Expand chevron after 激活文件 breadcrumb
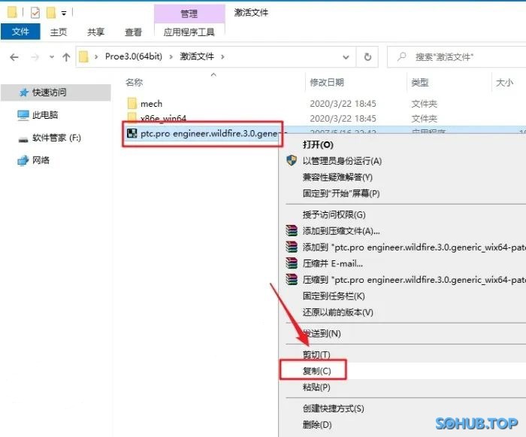The width and height of the screenshot is (526, 437). point(222,56)
